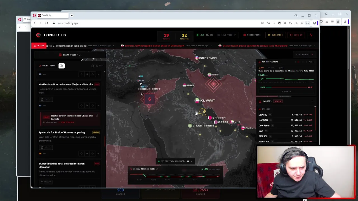Click the Opera browser menu icon
Image resolution: width=358 pixels, height=201 pixels.
pos(34,15)
